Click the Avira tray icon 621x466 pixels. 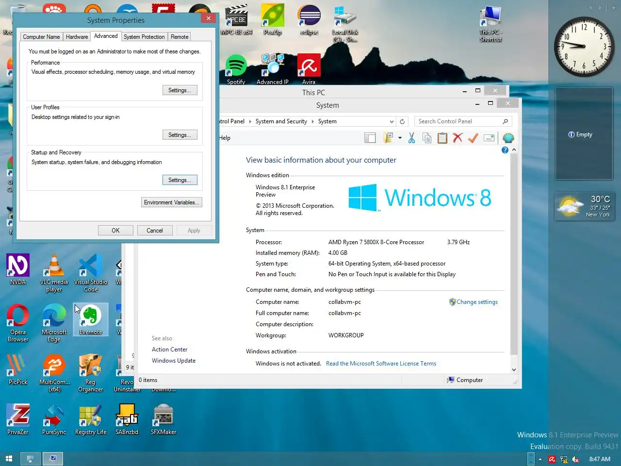(x=552, y=459)
